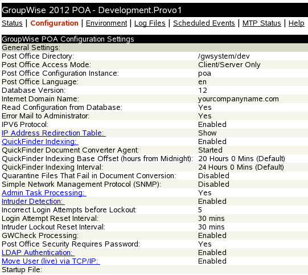
Task: View MTP Status page
Action: click(x=262, y=23)
